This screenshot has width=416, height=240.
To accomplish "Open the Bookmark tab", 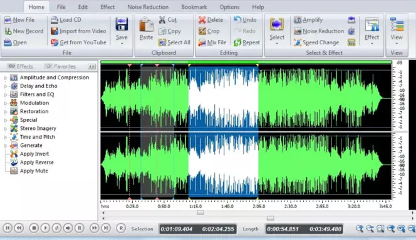I will 194,7.
